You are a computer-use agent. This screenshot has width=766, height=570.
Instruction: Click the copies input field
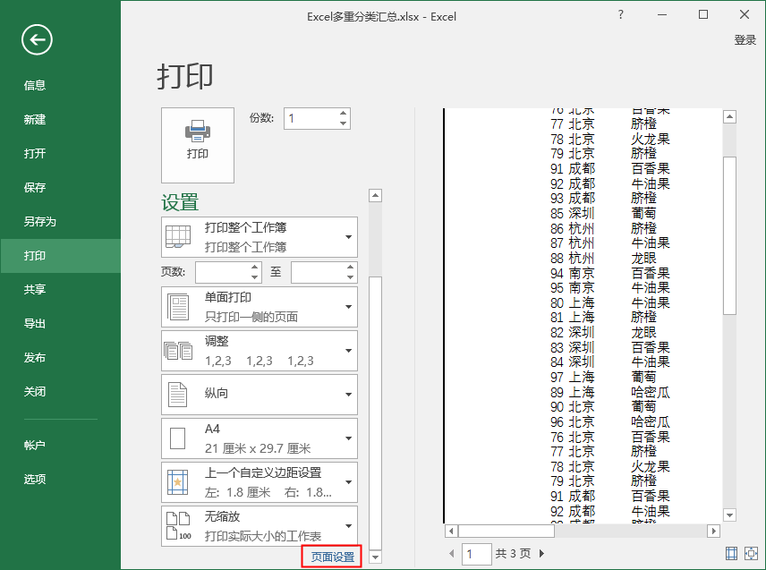pyautogui.click(x=311, y=118)
